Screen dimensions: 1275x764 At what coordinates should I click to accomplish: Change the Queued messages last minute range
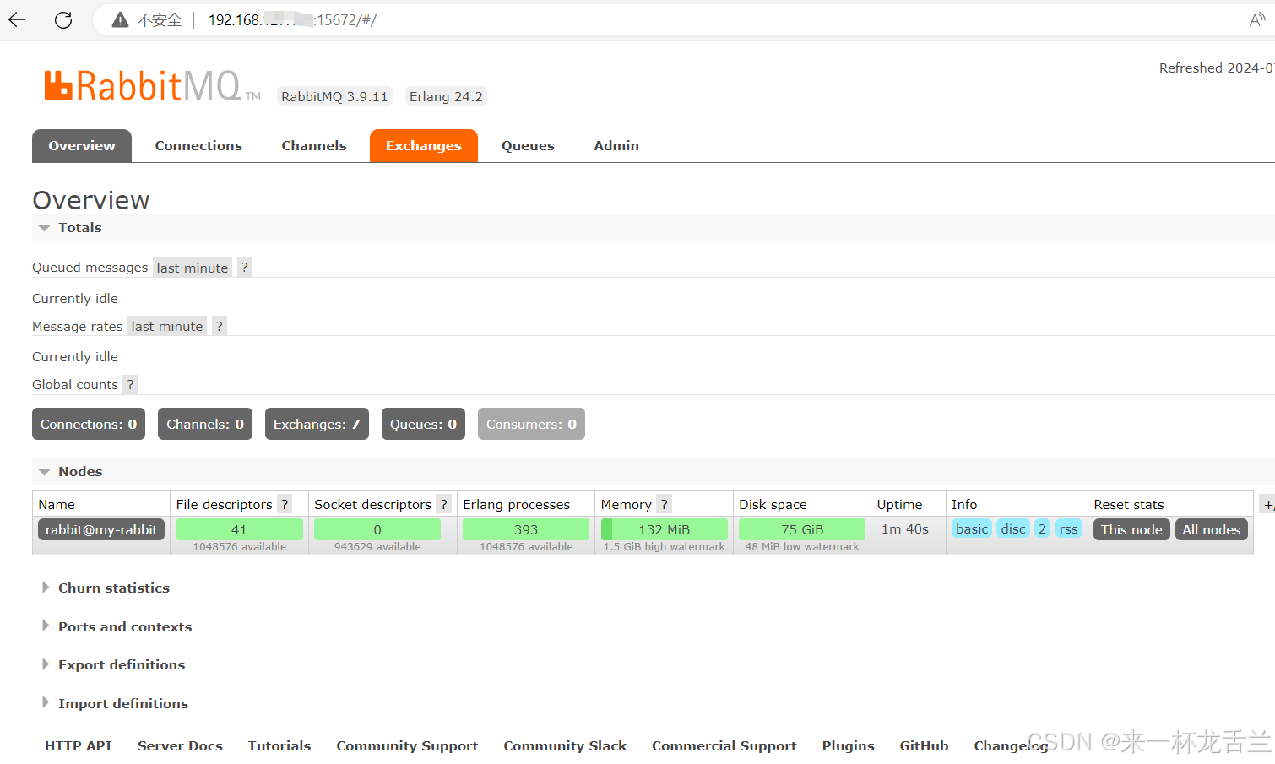point(193,268)
